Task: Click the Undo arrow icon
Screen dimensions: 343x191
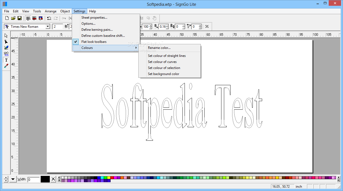Action: (49, 18)
